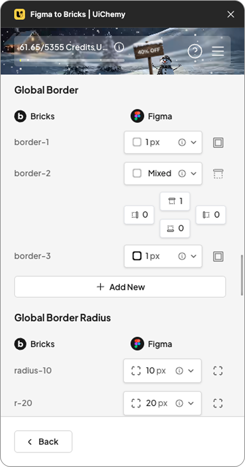Screen dimensions: 245x467
Task: Toggle the checkbox in the border-1 dropdown
Action: pyautogui.click(x=137, y=142)
